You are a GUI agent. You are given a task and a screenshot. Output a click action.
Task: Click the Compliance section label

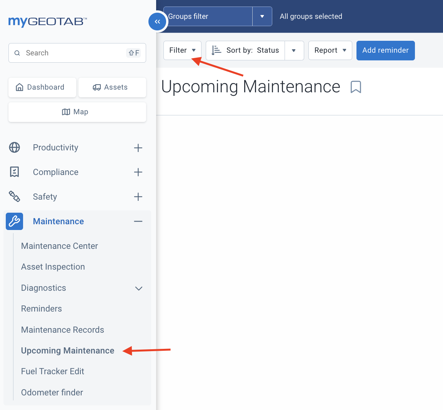56,172
